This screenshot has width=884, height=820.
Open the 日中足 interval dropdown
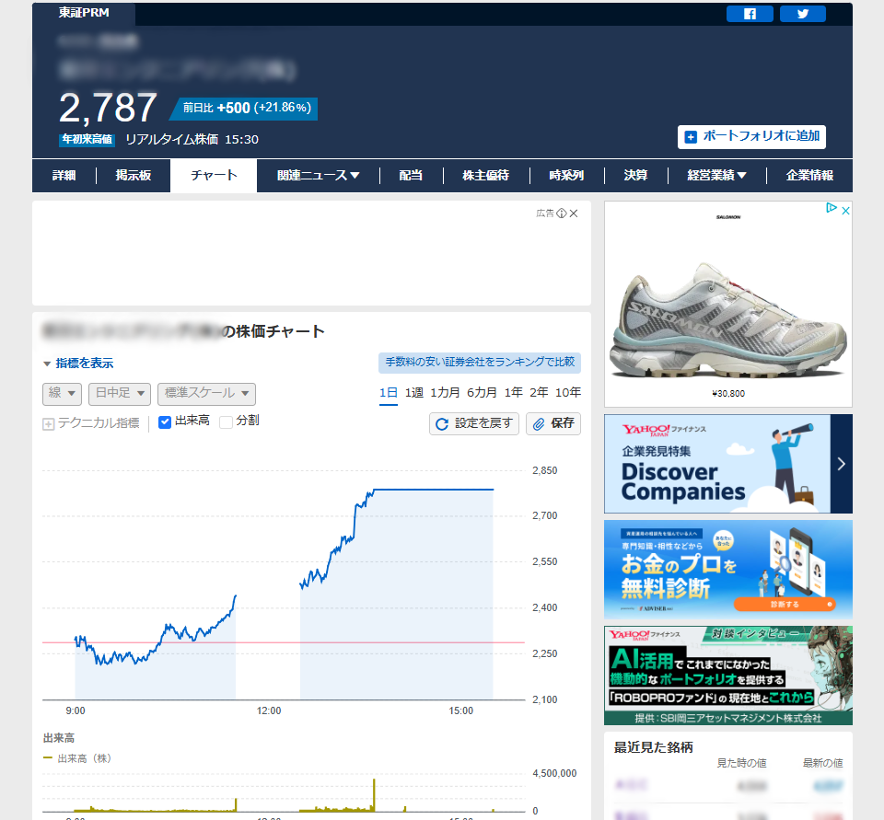coord(119,394)
